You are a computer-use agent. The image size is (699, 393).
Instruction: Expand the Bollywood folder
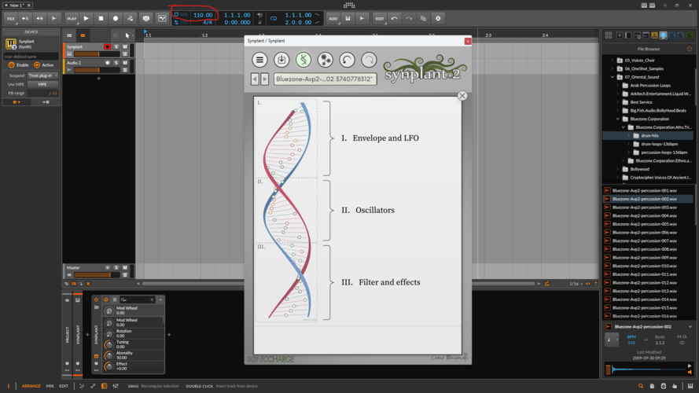point(618,169)
